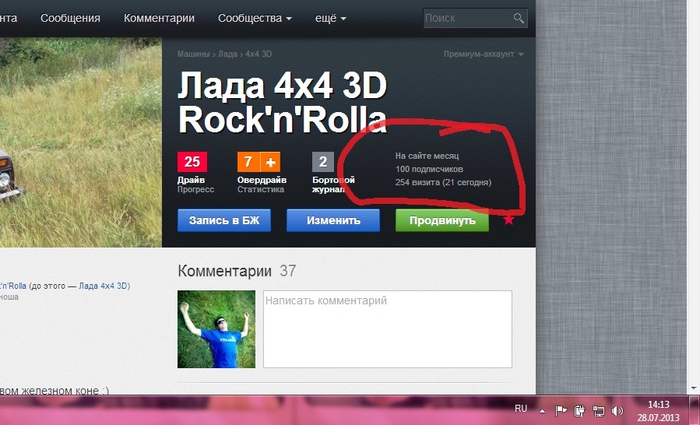Click the Show desktop button
The width and height of the screenshot is (700, 425).
pos(695,409)
